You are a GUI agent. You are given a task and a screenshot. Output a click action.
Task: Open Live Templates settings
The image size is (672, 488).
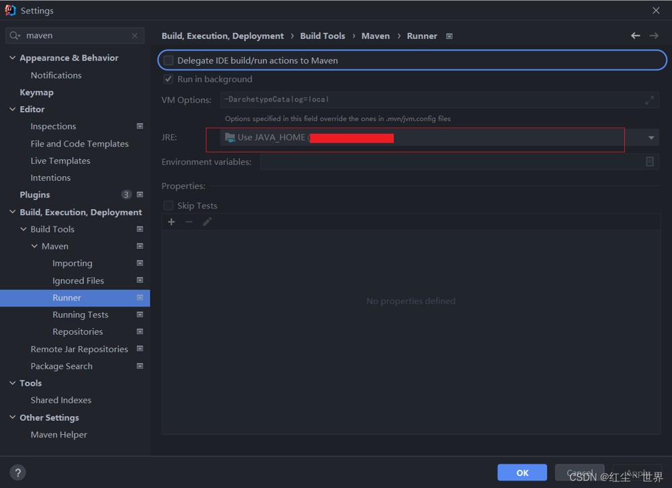(60, 161)
